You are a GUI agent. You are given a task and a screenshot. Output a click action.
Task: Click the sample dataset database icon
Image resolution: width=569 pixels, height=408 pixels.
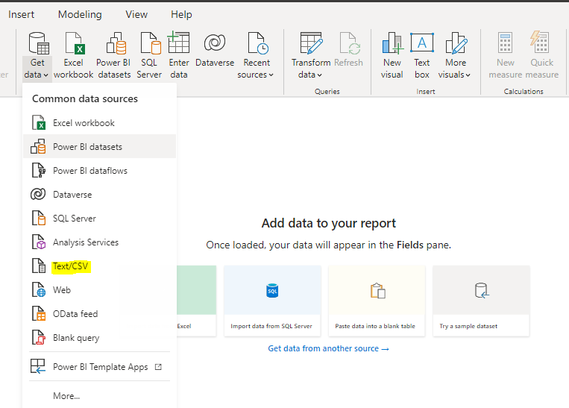pyautogui.click(x=482, y=290)
